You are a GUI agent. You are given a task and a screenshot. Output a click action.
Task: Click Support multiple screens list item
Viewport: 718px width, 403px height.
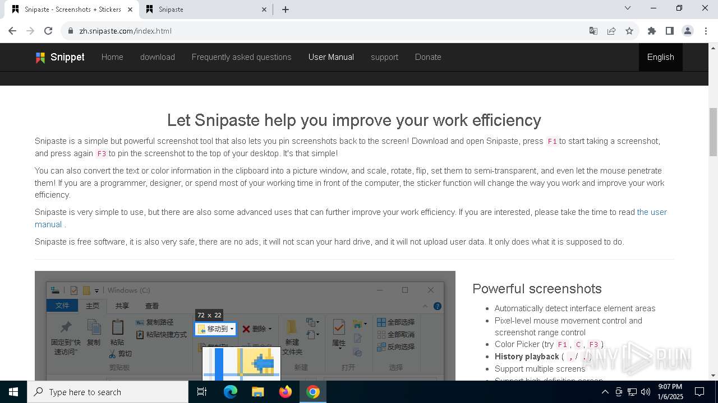[x=540, y=369]
